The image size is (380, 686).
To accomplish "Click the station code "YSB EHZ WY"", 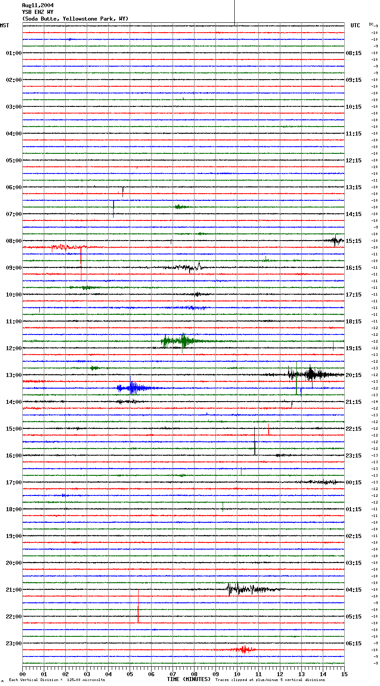I will pos(38,12).
